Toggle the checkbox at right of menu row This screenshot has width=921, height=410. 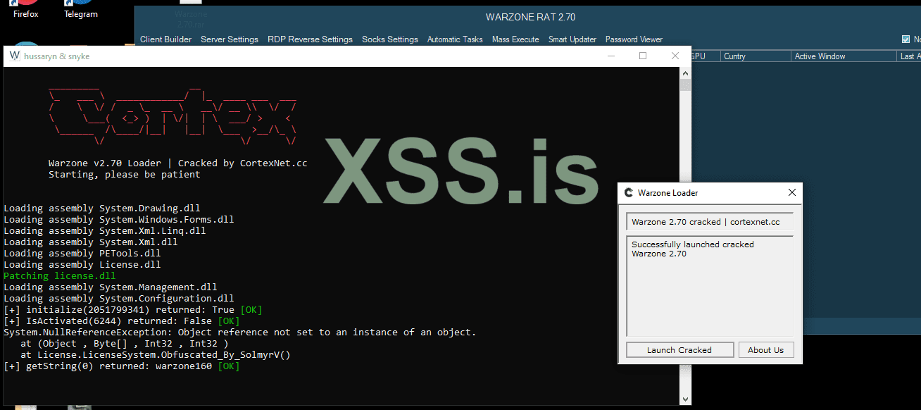coord(906,39)
